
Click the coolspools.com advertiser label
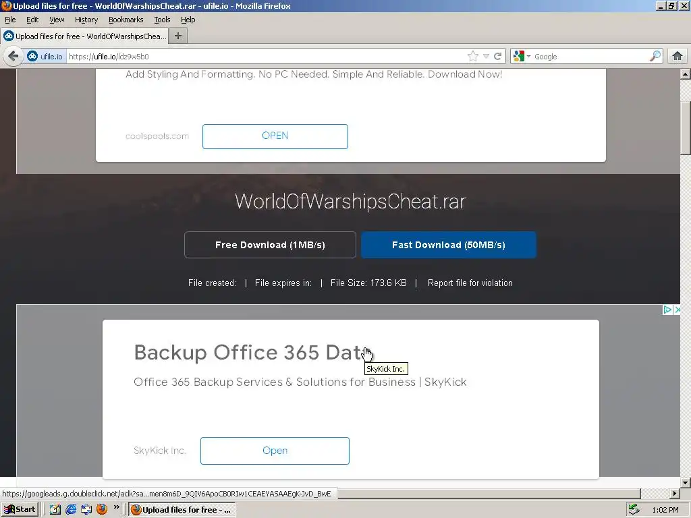click(x=157, y=136)
